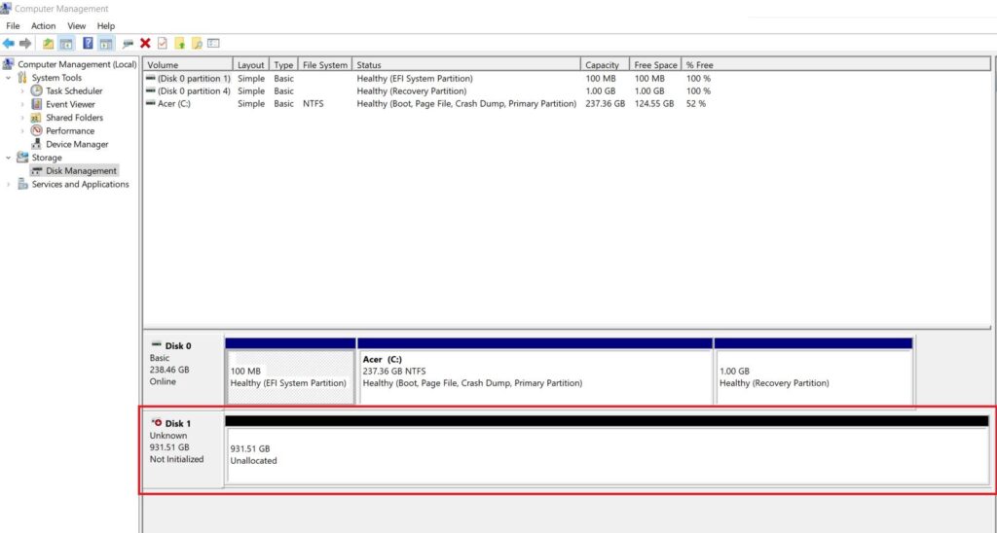Expand Services and Applications tree node
997x533 pixels.
pos(8,184)
